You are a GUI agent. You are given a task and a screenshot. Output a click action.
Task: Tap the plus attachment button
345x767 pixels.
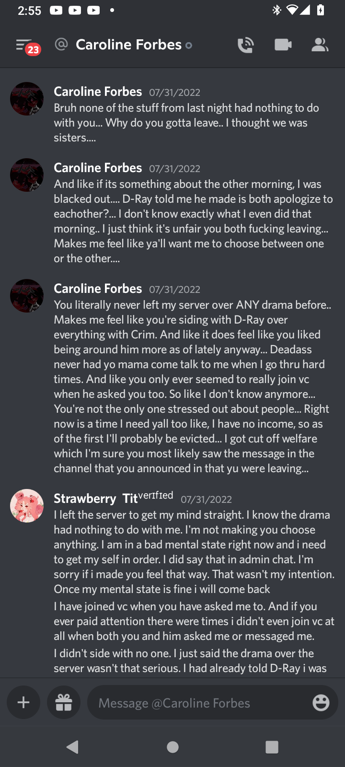point(23,703)
